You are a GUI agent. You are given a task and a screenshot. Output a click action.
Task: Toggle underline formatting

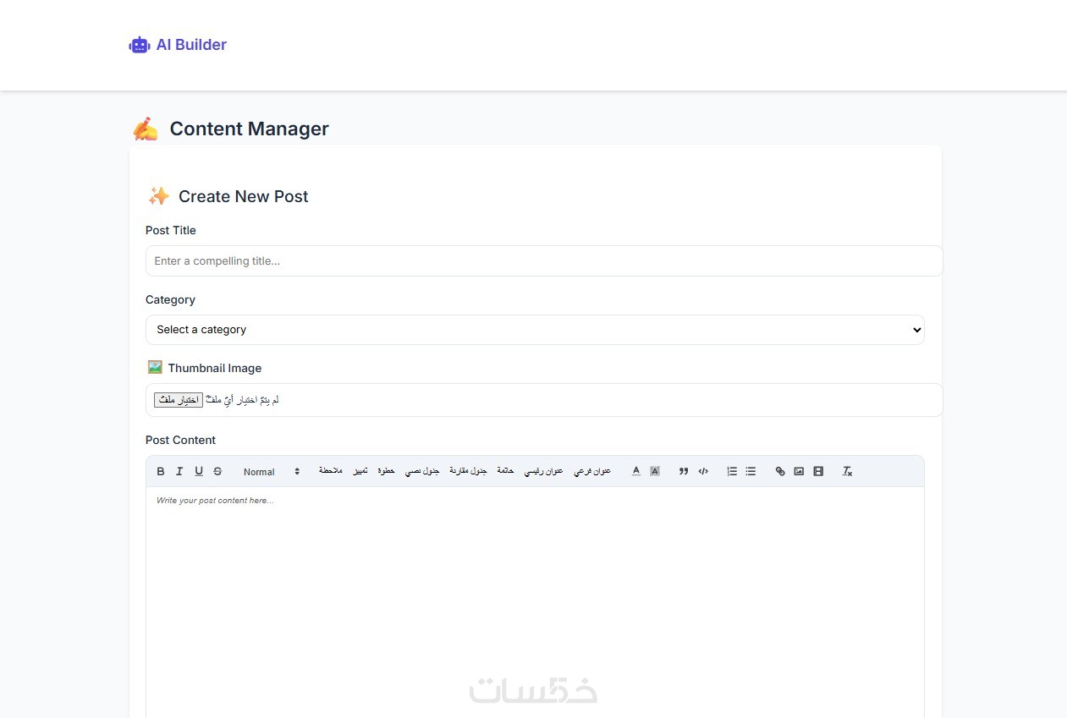point(199,472)
